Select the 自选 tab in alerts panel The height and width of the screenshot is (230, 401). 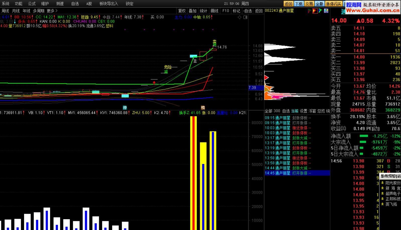pyautogui.click(x=286, y=111)
